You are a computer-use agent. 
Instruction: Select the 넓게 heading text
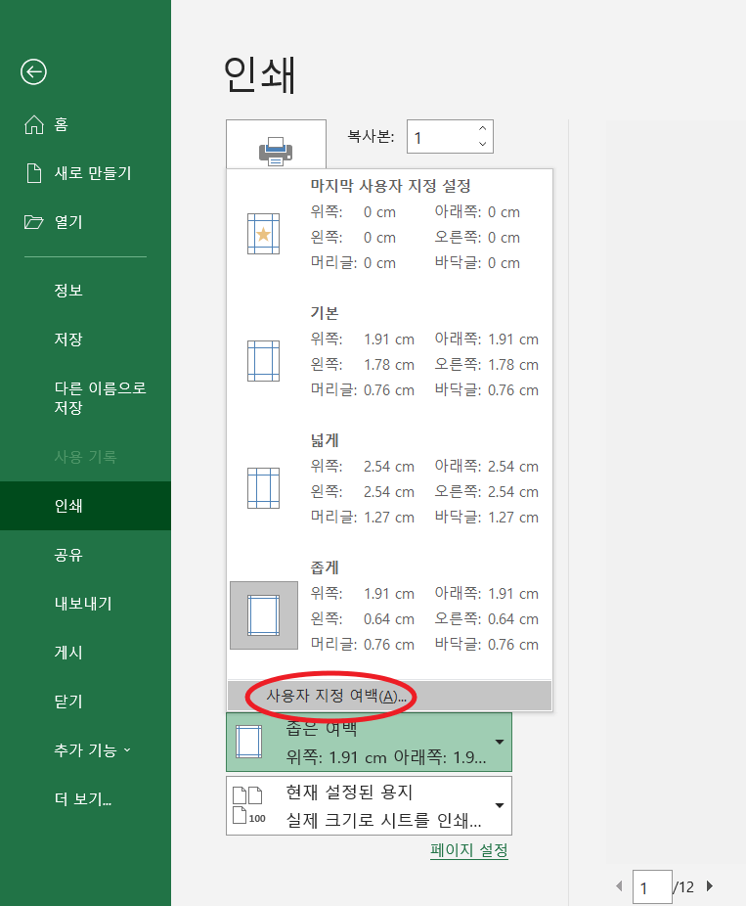[x=325, y=440]
